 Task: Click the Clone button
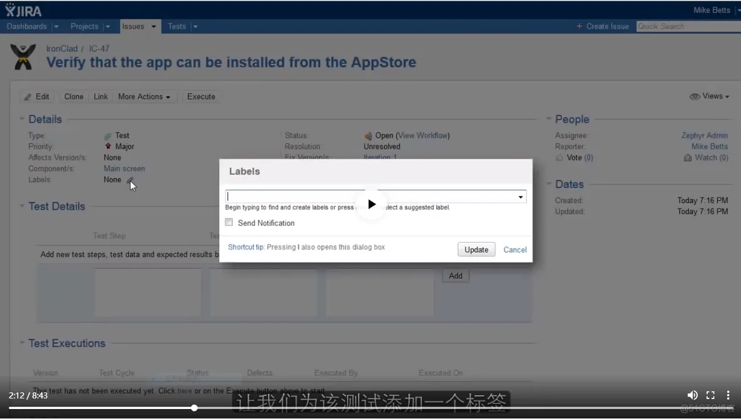(x=74, y=96)
